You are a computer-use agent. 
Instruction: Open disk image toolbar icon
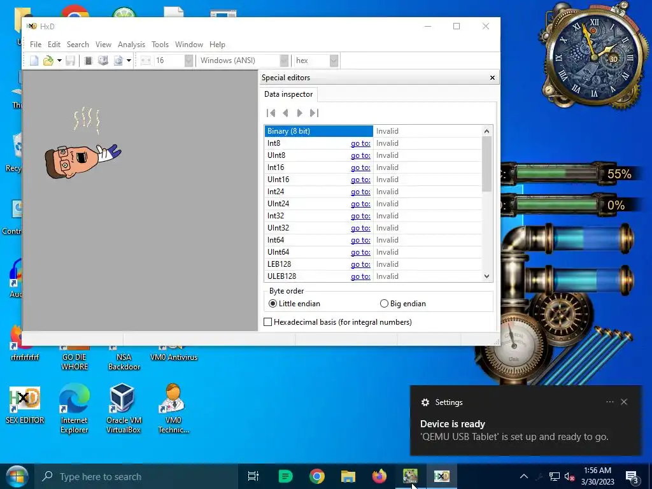click(x=118, y=60)
